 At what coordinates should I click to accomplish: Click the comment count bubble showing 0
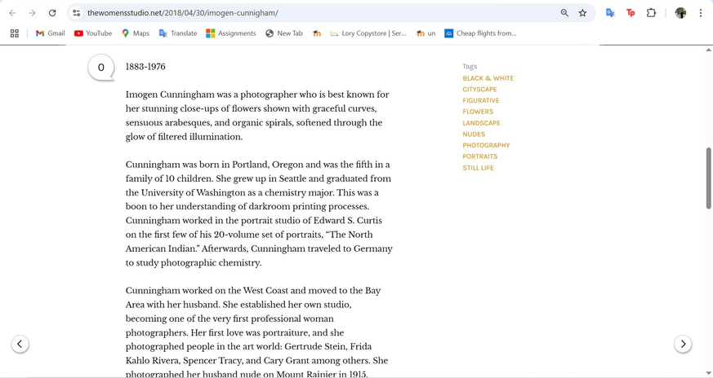point(100,68)
